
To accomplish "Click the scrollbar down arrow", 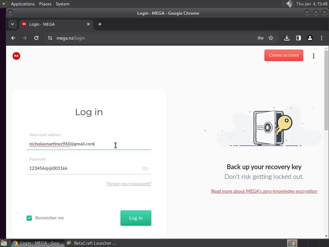I will [x=326, y=236].
